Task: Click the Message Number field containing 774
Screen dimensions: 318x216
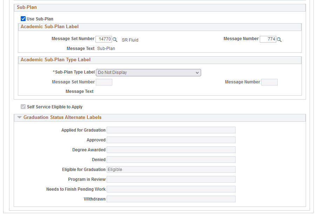Action: [x=268, y=39]
